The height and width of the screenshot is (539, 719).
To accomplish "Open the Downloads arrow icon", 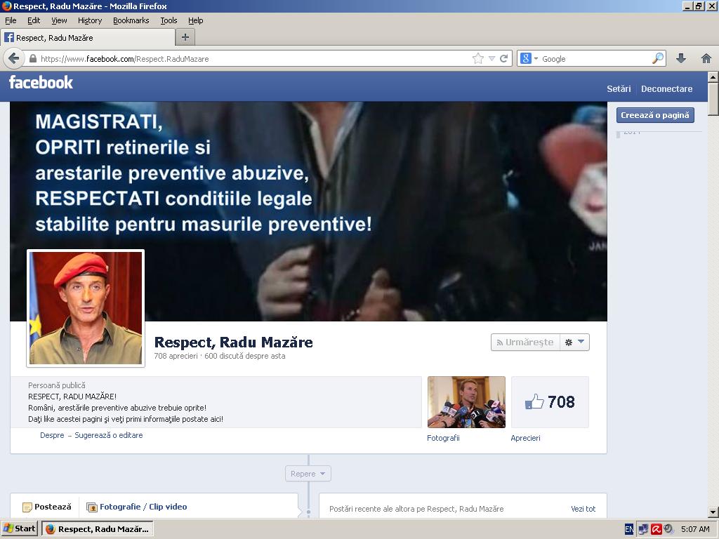I will [680, 58].
